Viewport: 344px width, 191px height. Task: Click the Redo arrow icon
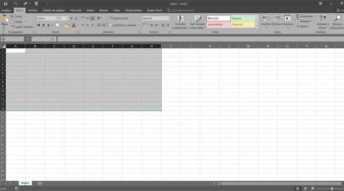pyautogui.click(x=25, y=3)
